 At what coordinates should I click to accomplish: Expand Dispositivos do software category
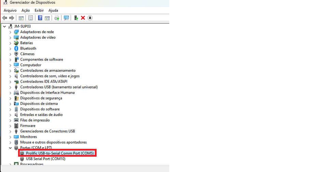(x=10, y=109)
